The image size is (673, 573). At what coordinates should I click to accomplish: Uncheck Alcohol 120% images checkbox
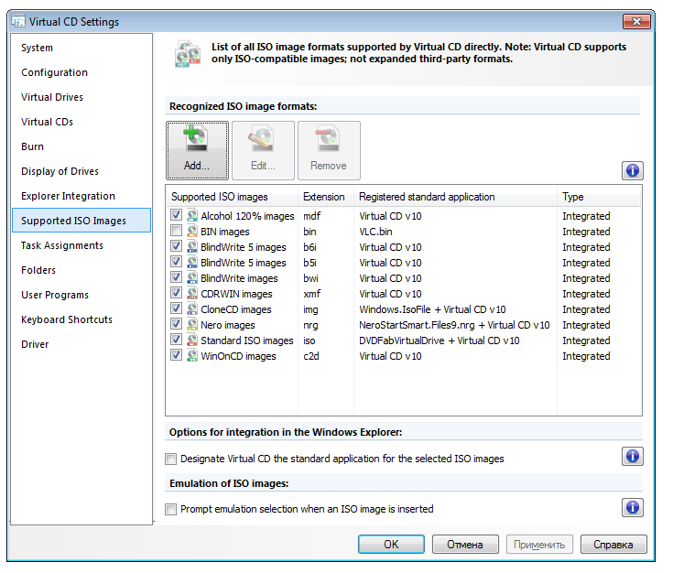176,214
